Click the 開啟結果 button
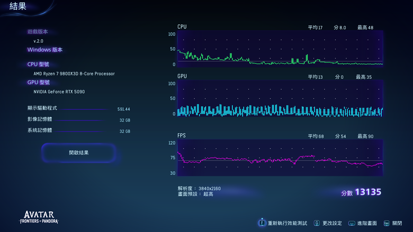 [78, 153]
